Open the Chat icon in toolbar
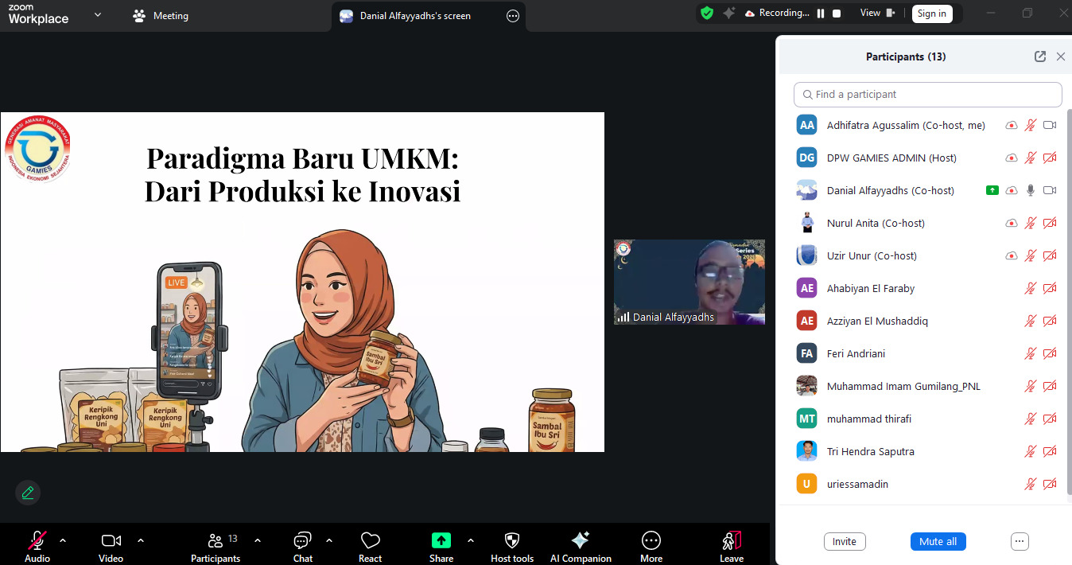Screen dimensions: 1072x565 click(x=302, y=541)
